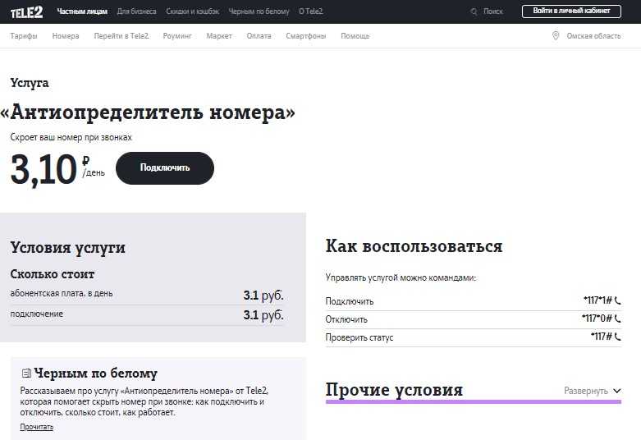Dial *117*0# via its phone icon
Image resolution: width=641 pixels, height=440 pixels.
pos(618,319)
